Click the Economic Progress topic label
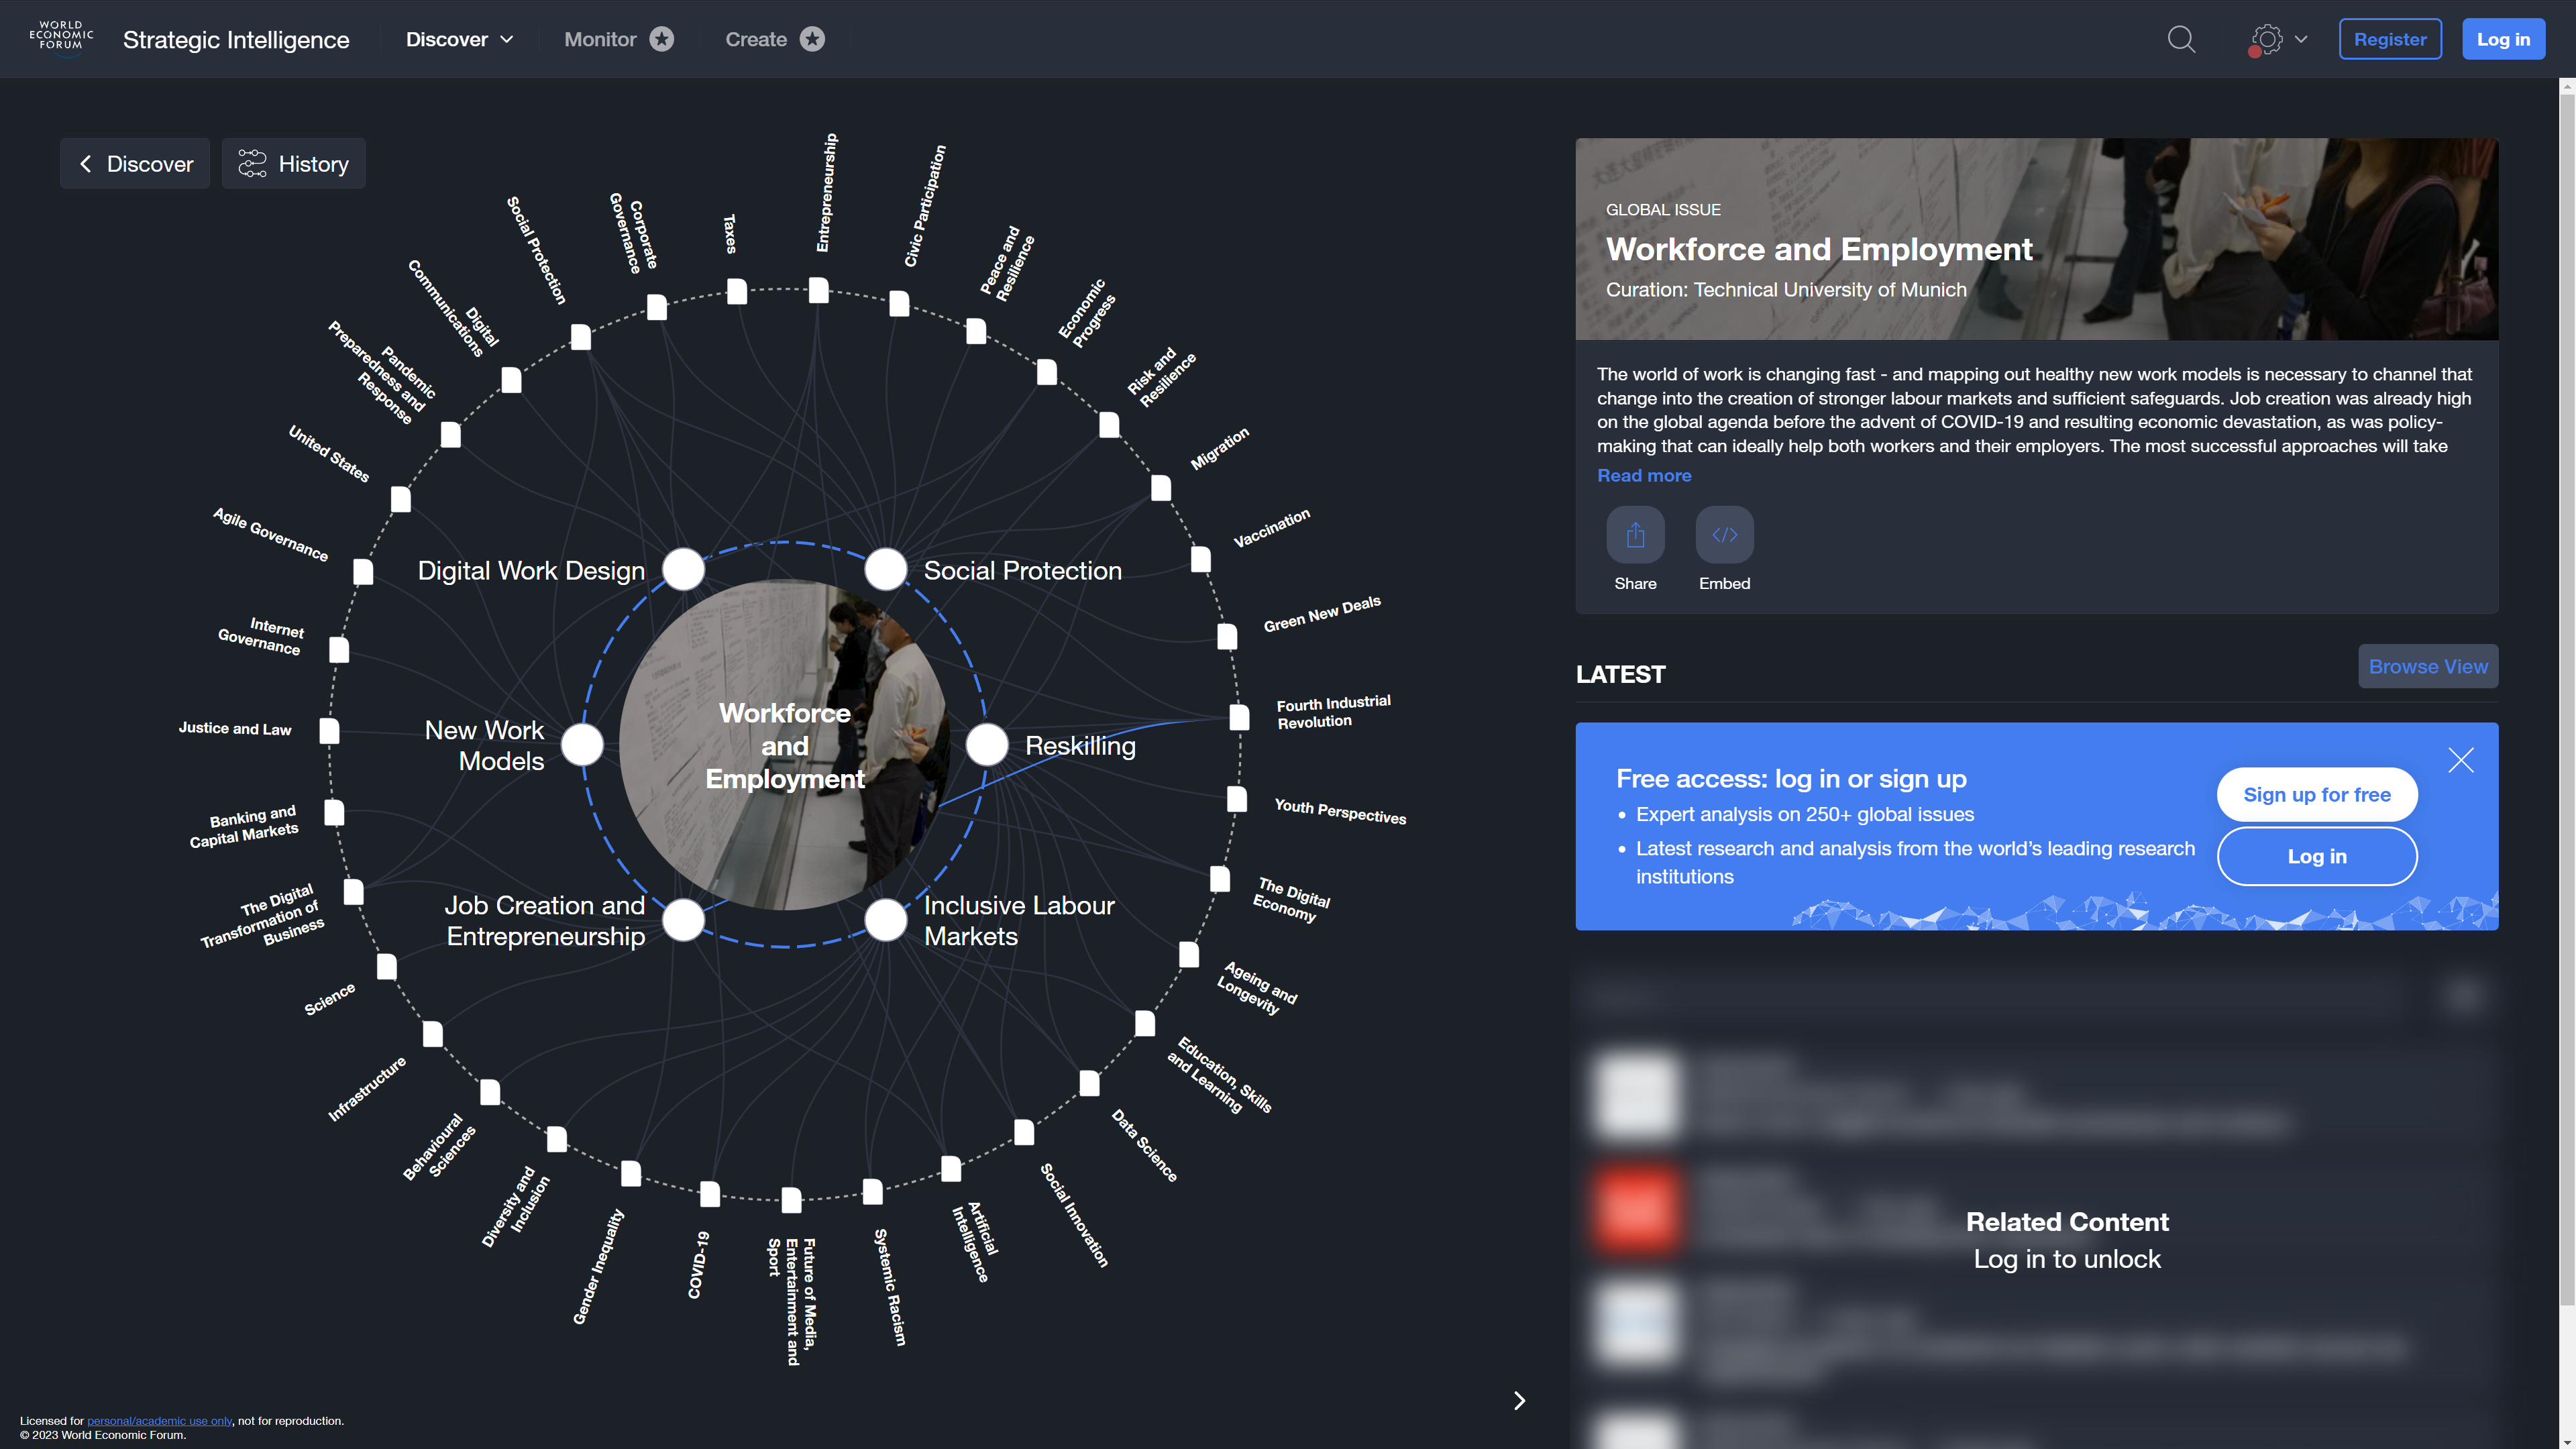This screenshot has width=2576, height=1449. point(1087,313)
